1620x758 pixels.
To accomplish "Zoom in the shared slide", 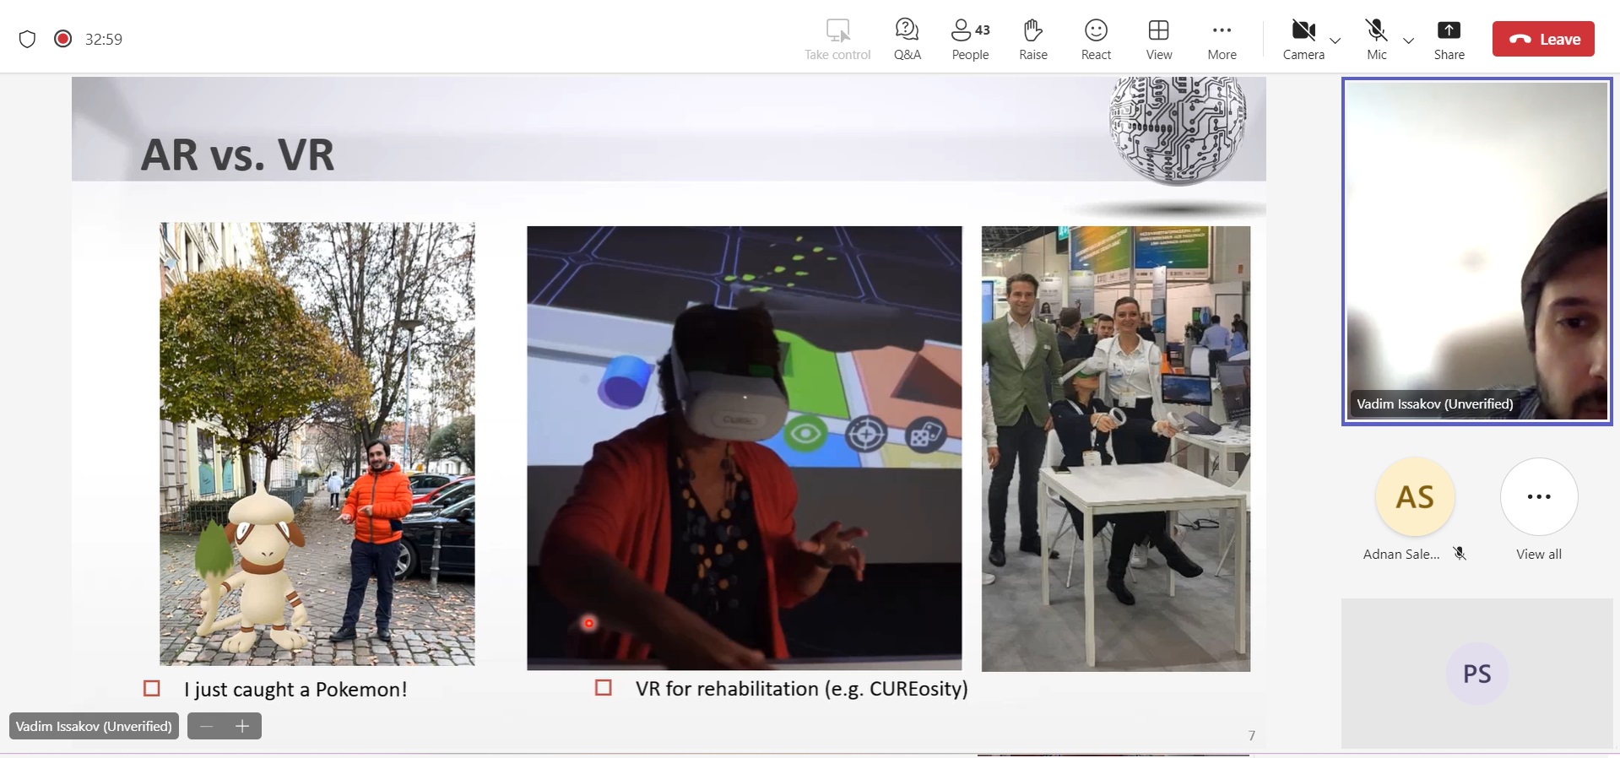I will [x=242, y=726].
